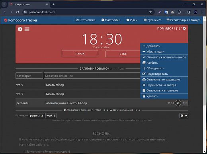
Task: Click the personal category cell
Action: click(x=22, y=103)
